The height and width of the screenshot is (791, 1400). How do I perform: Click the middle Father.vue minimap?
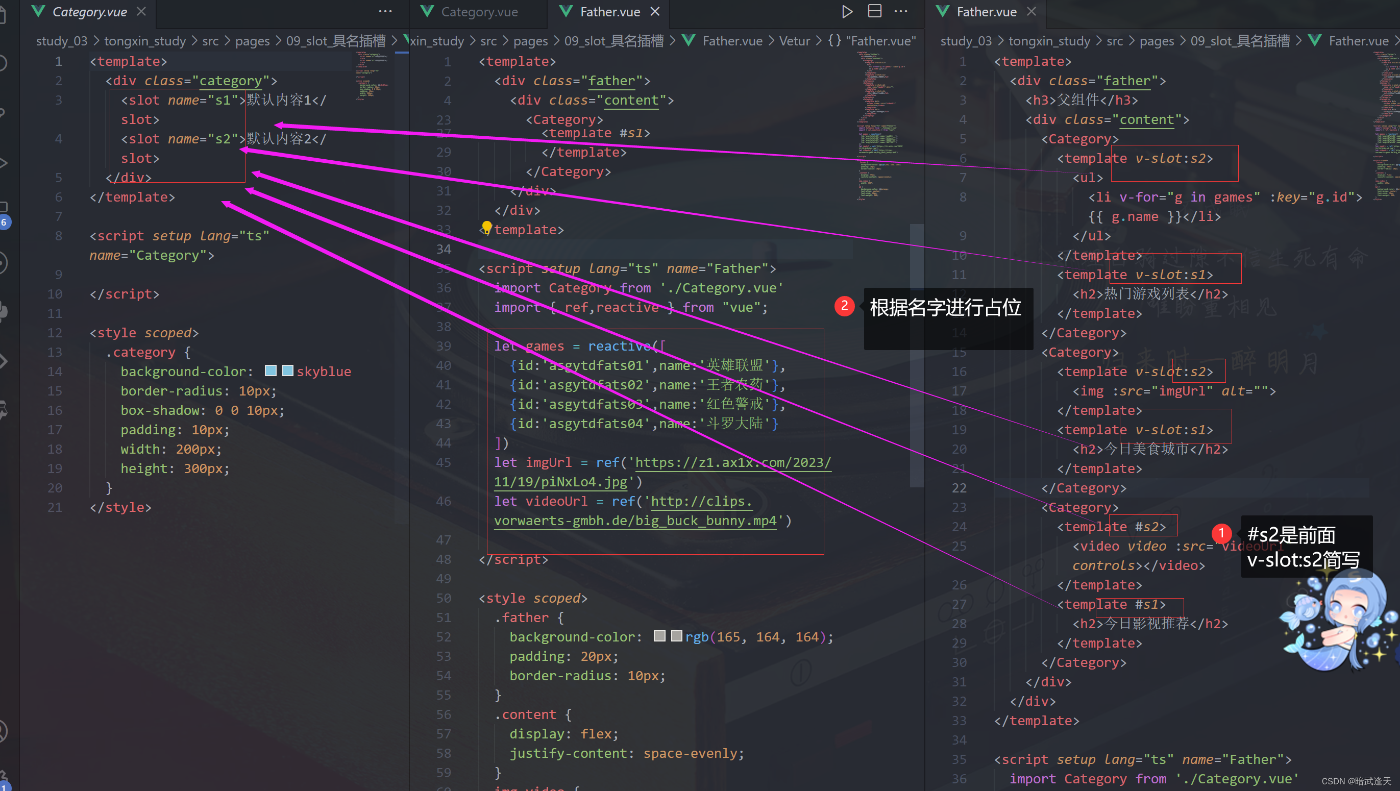(879, 126)
